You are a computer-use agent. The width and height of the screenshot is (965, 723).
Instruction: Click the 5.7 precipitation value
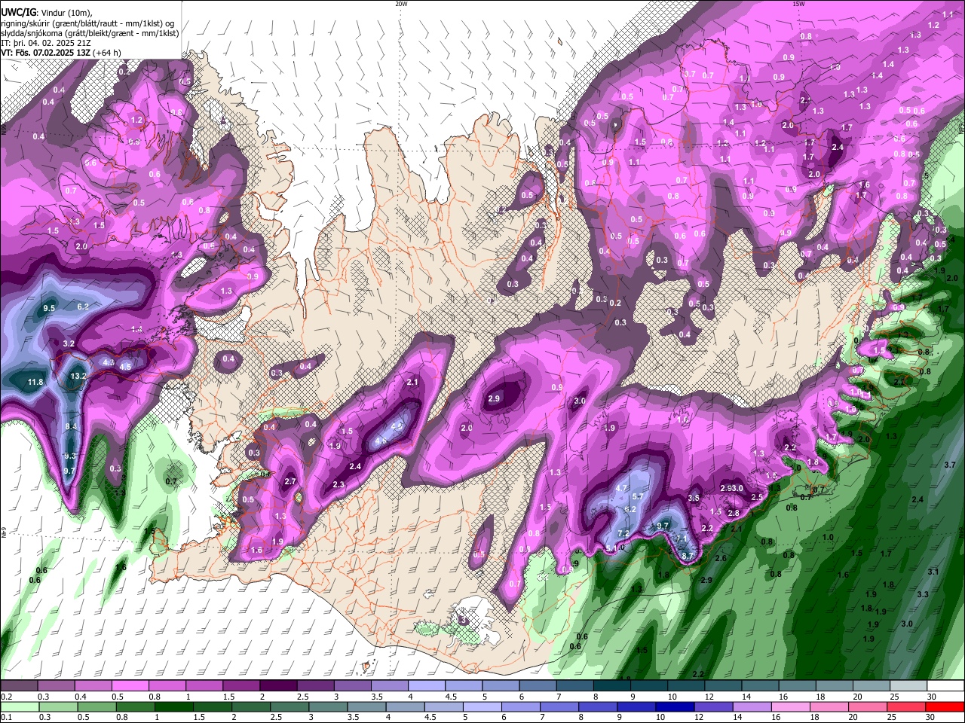click(x=638, y=496)
